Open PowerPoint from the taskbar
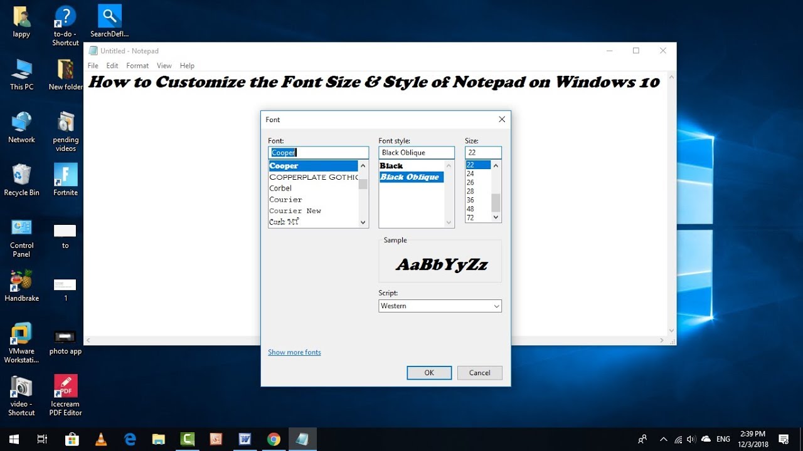Screen dimensions: 803x451 pyautogui.click(x=216, y=439)
